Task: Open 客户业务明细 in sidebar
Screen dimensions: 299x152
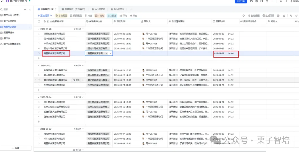Action: point(10,21)
